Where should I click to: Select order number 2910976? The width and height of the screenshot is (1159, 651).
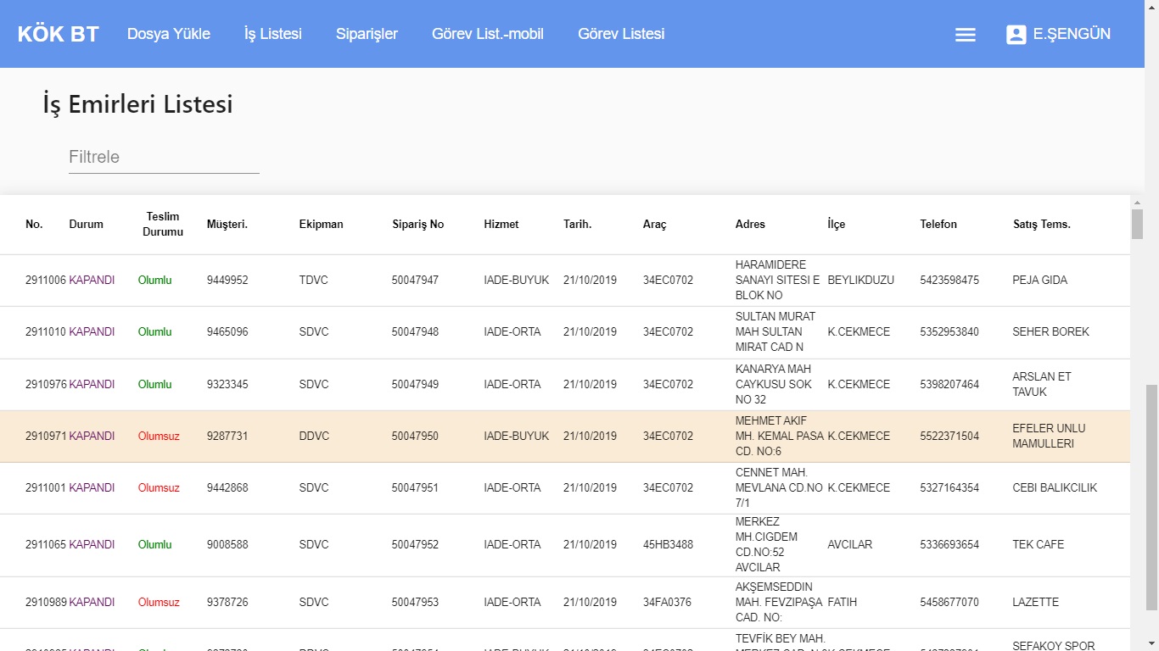(x=46, y=385)
